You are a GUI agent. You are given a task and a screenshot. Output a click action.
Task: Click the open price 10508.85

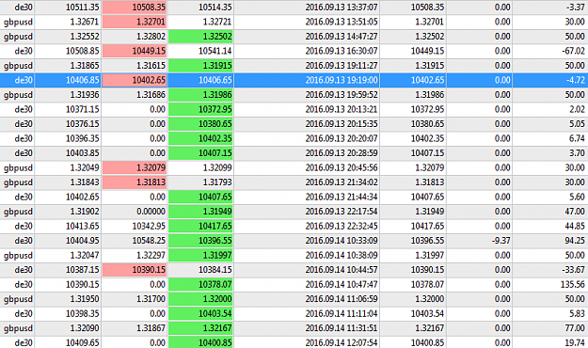[83, 51]
